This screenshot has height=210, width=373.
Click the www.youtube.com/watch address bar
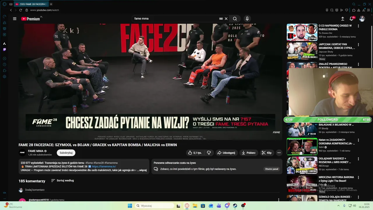pos(45,10)
